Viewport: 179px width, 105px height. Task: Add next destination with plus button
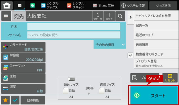(109, 16)
